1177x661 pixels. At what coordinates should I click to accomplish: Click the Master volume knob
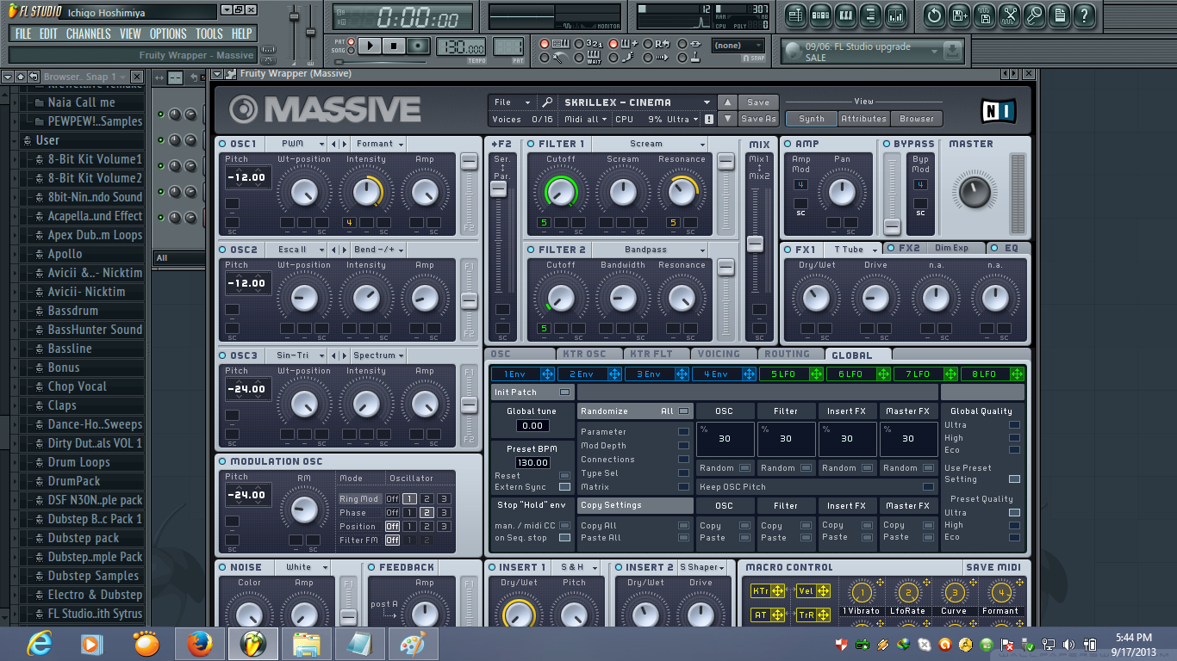coord(975,191)
